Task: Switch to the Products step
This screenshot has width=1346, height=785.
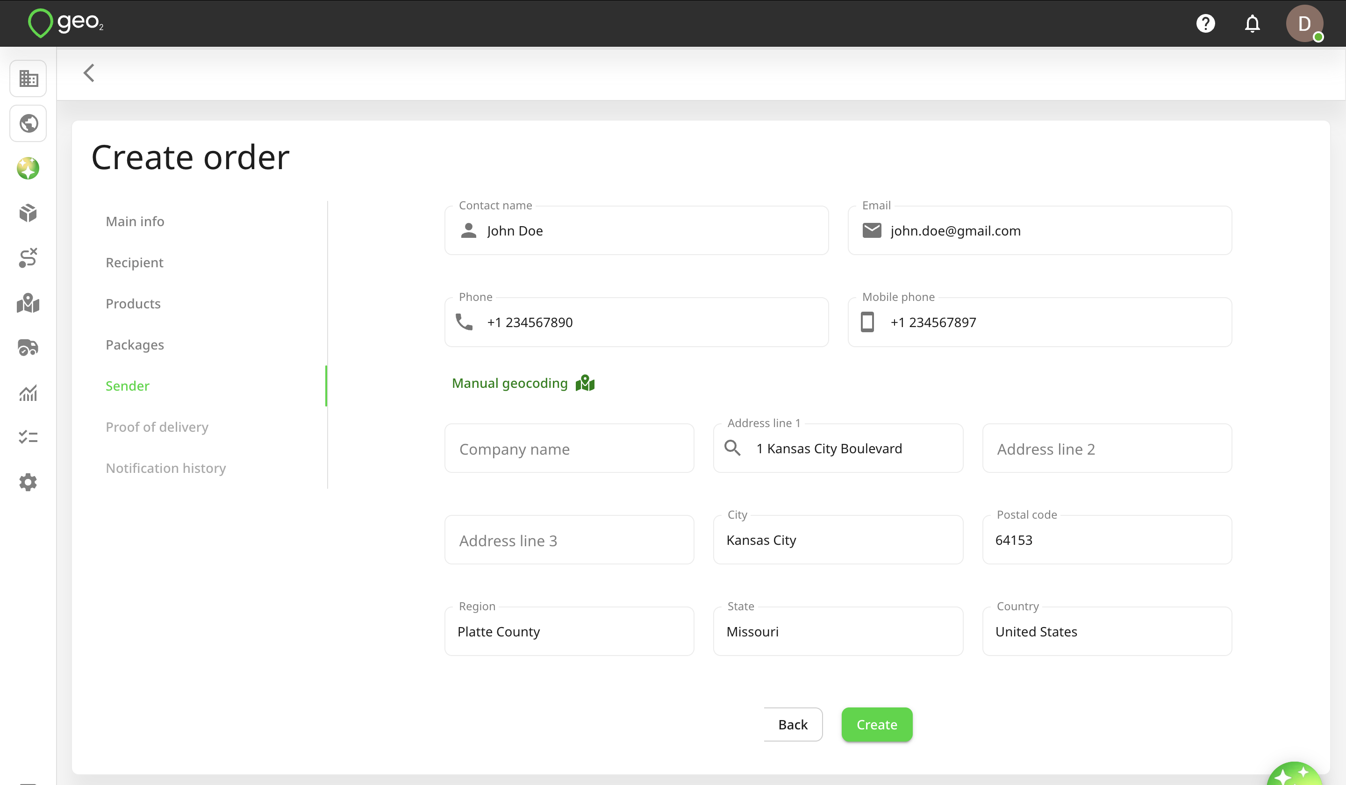Action: pyautogui.click(x=133, y=303)
